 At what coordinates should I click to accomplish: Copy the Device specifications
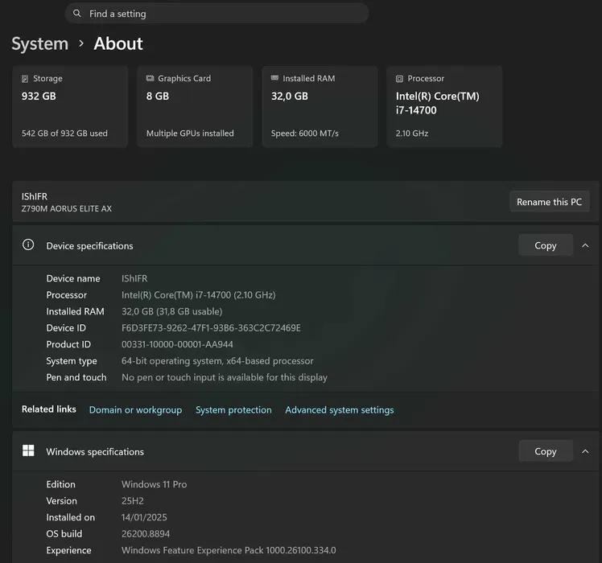(546, 245)
